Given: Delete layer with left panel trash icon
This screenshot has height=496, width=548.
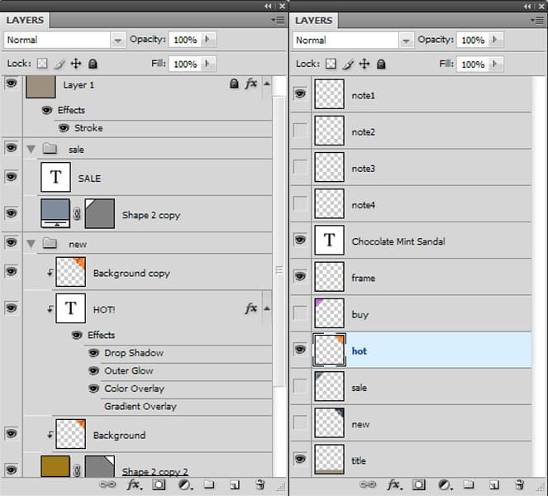Looking at the screenshot, I should (x=260, y=484).
